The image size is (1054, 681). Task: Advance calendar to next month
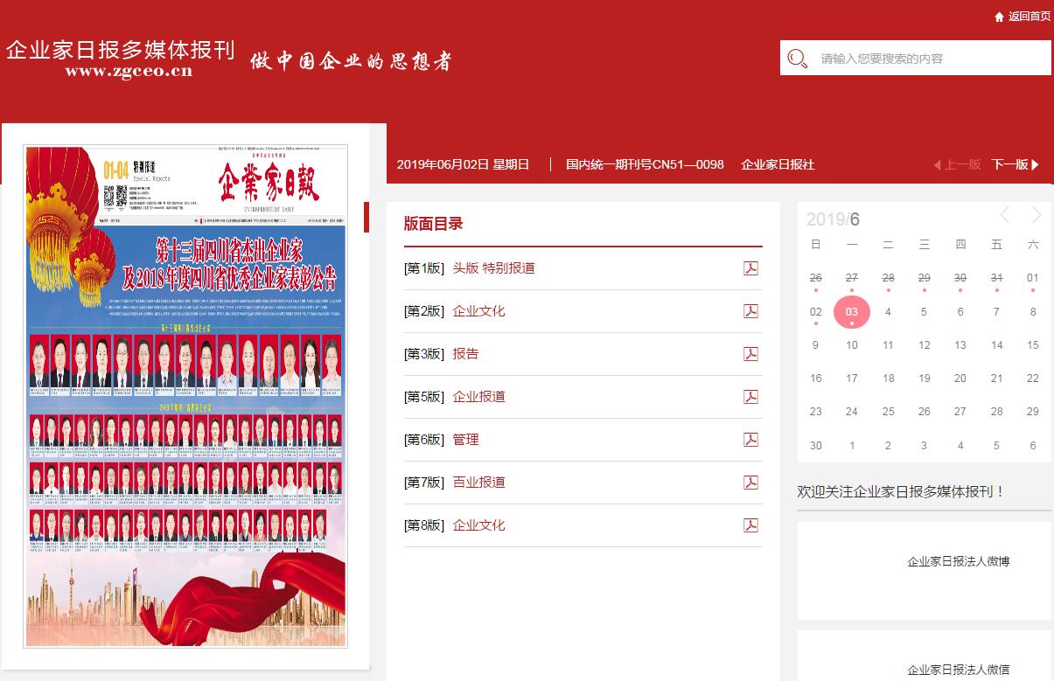coord(1037,215)
